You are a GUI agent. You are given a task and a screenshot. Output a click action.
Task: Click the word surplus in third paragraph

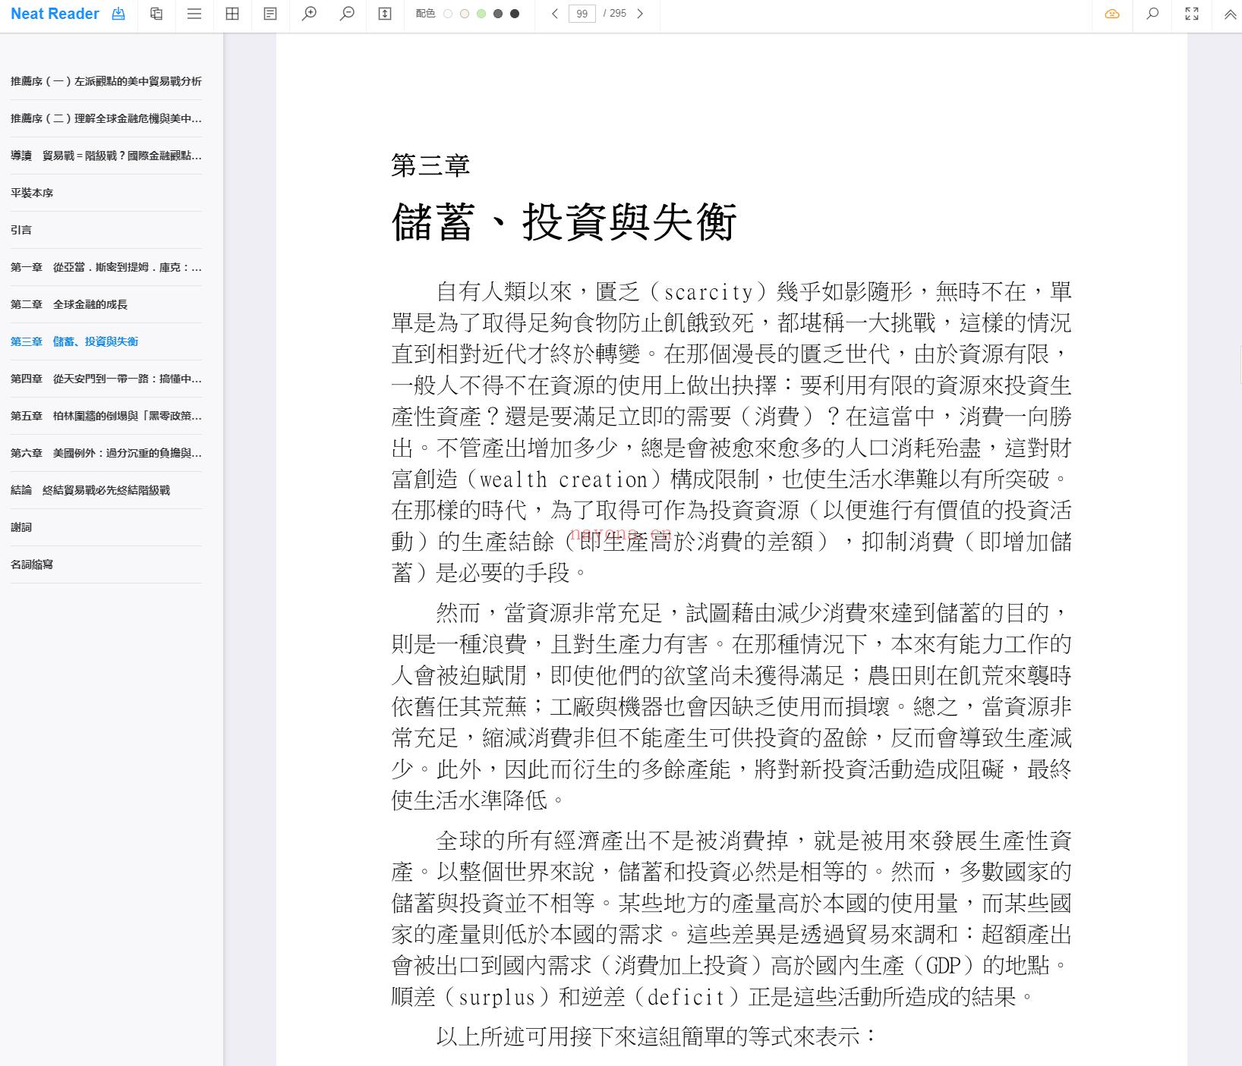pos(497,997)
